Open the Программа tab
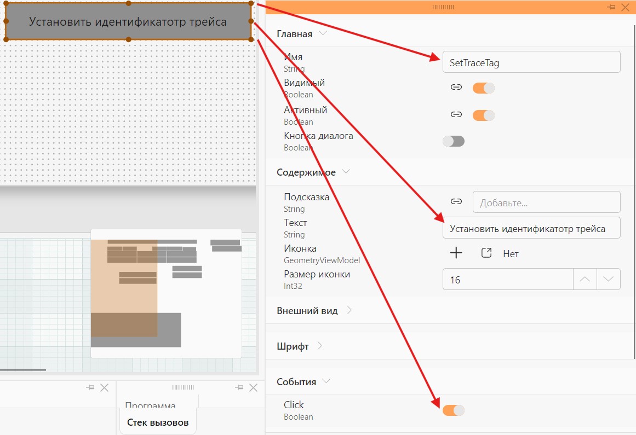636x435 pixels. (x=151, y=404)
